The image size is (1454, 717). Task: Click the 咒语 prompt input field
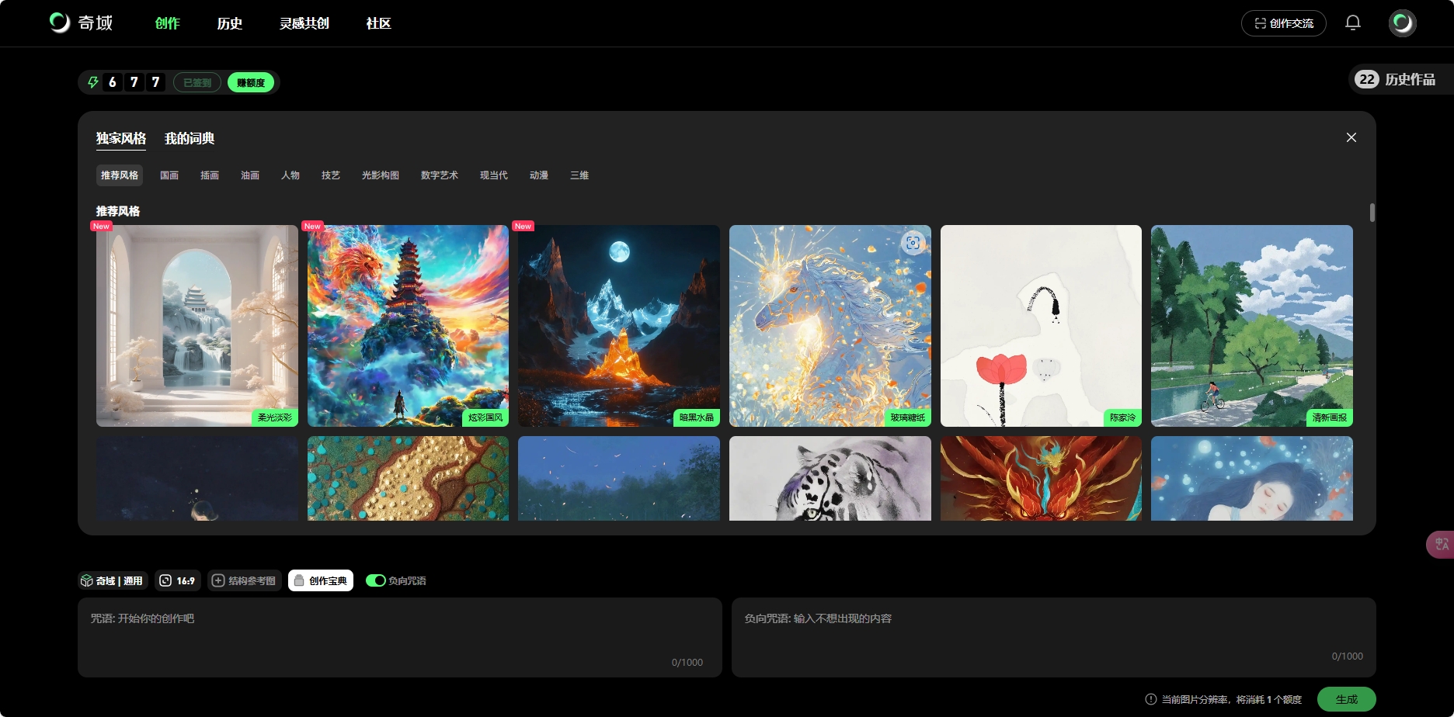(x=399, y=636)
